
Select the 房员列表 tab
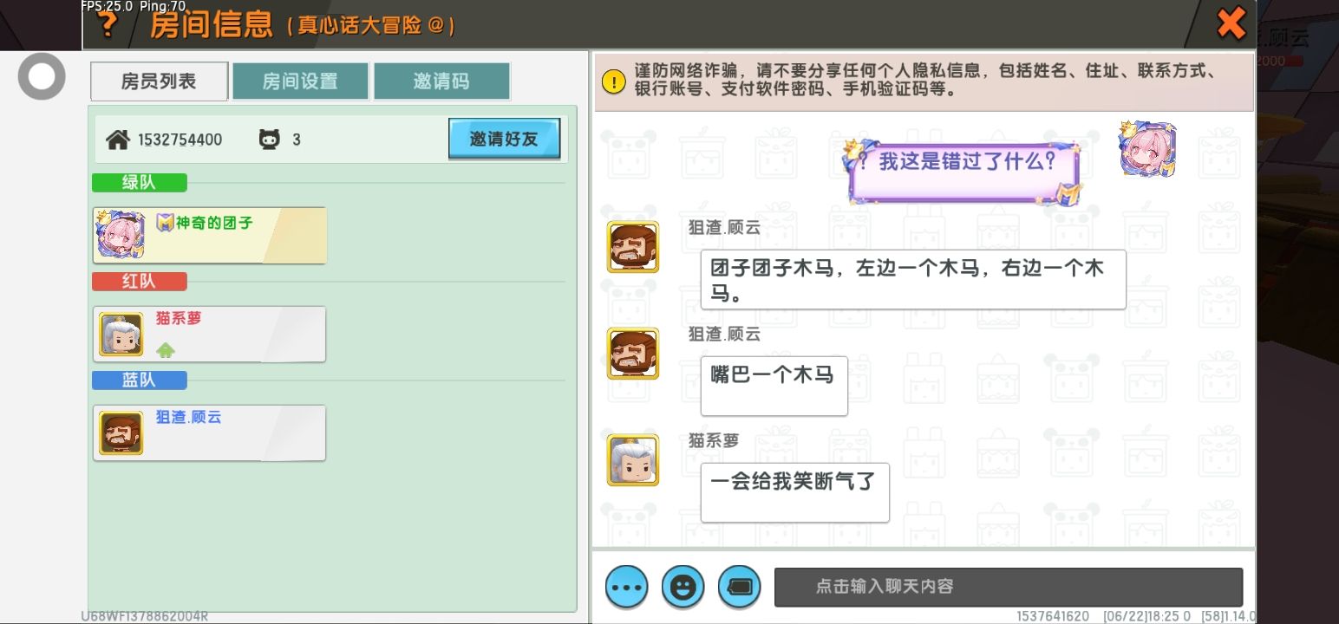click(159, 81)
